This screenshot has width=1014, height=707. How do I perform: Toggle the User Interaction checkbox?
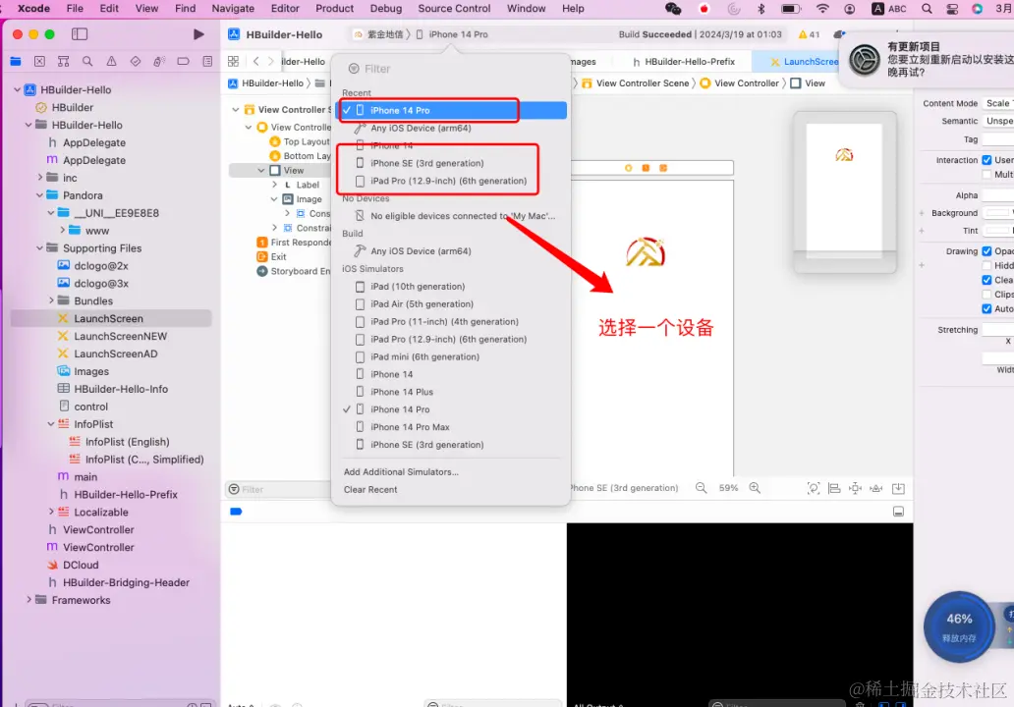[986, 160]
